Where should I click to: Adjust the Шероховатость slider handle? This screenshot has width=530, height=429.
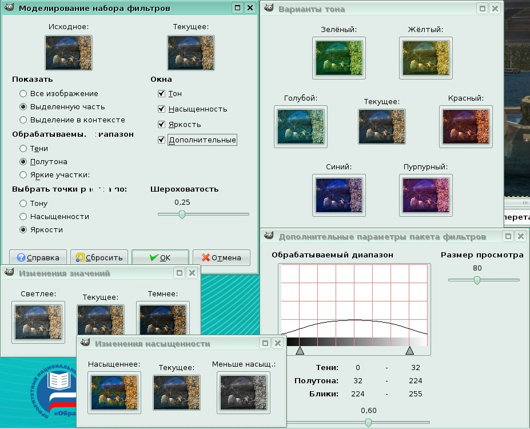(182, 214)
